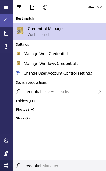This screenshot has width=106, height=171.
Task: Filter results by Apps icon
Action: [19, 7]
